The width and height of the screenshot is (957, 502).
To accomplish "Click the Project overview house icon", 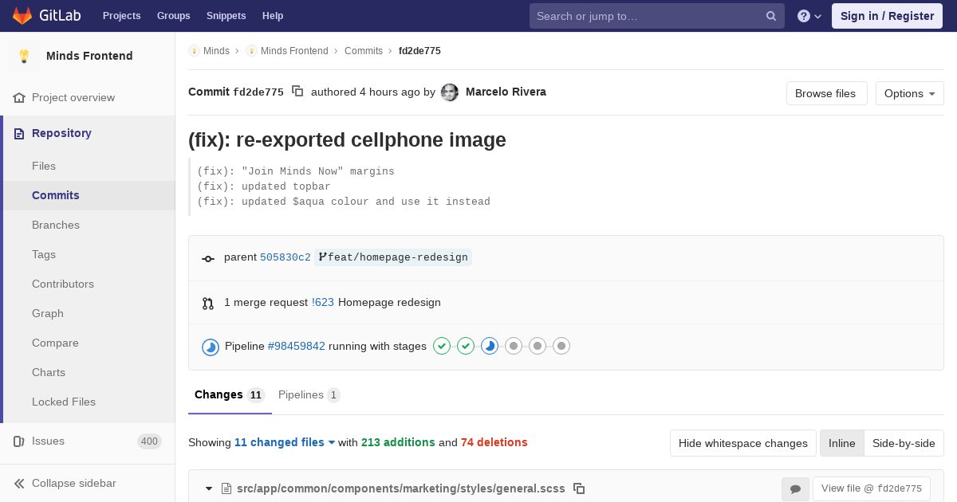I will [x=19, y=98].
